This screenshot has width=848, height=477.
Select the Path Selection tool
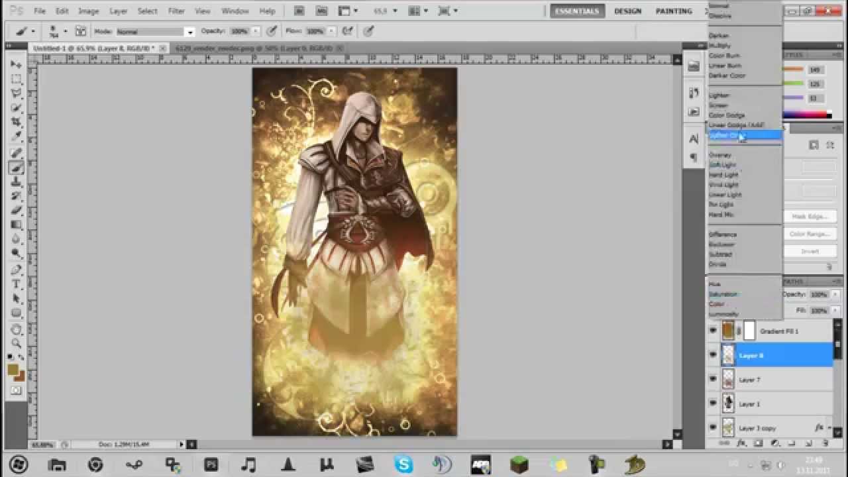pos(17,299)
